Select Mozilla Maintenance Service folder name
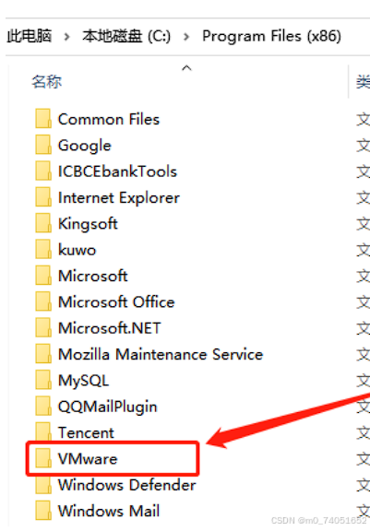The width and height of the screenshot is (370, 531). coord(161,355)
